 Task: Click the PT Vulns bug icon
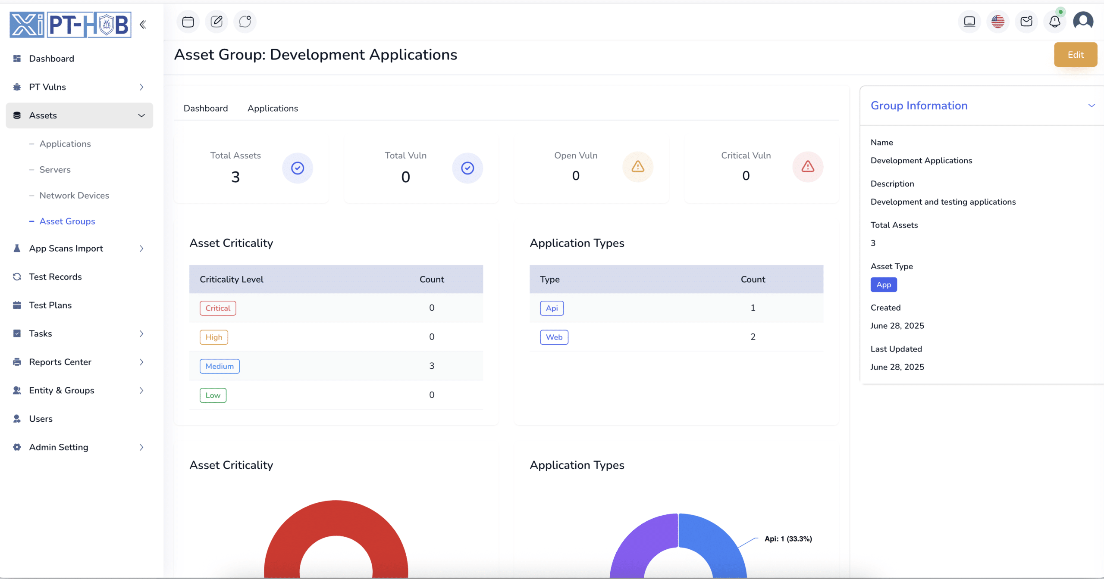[x=17, y=87]
